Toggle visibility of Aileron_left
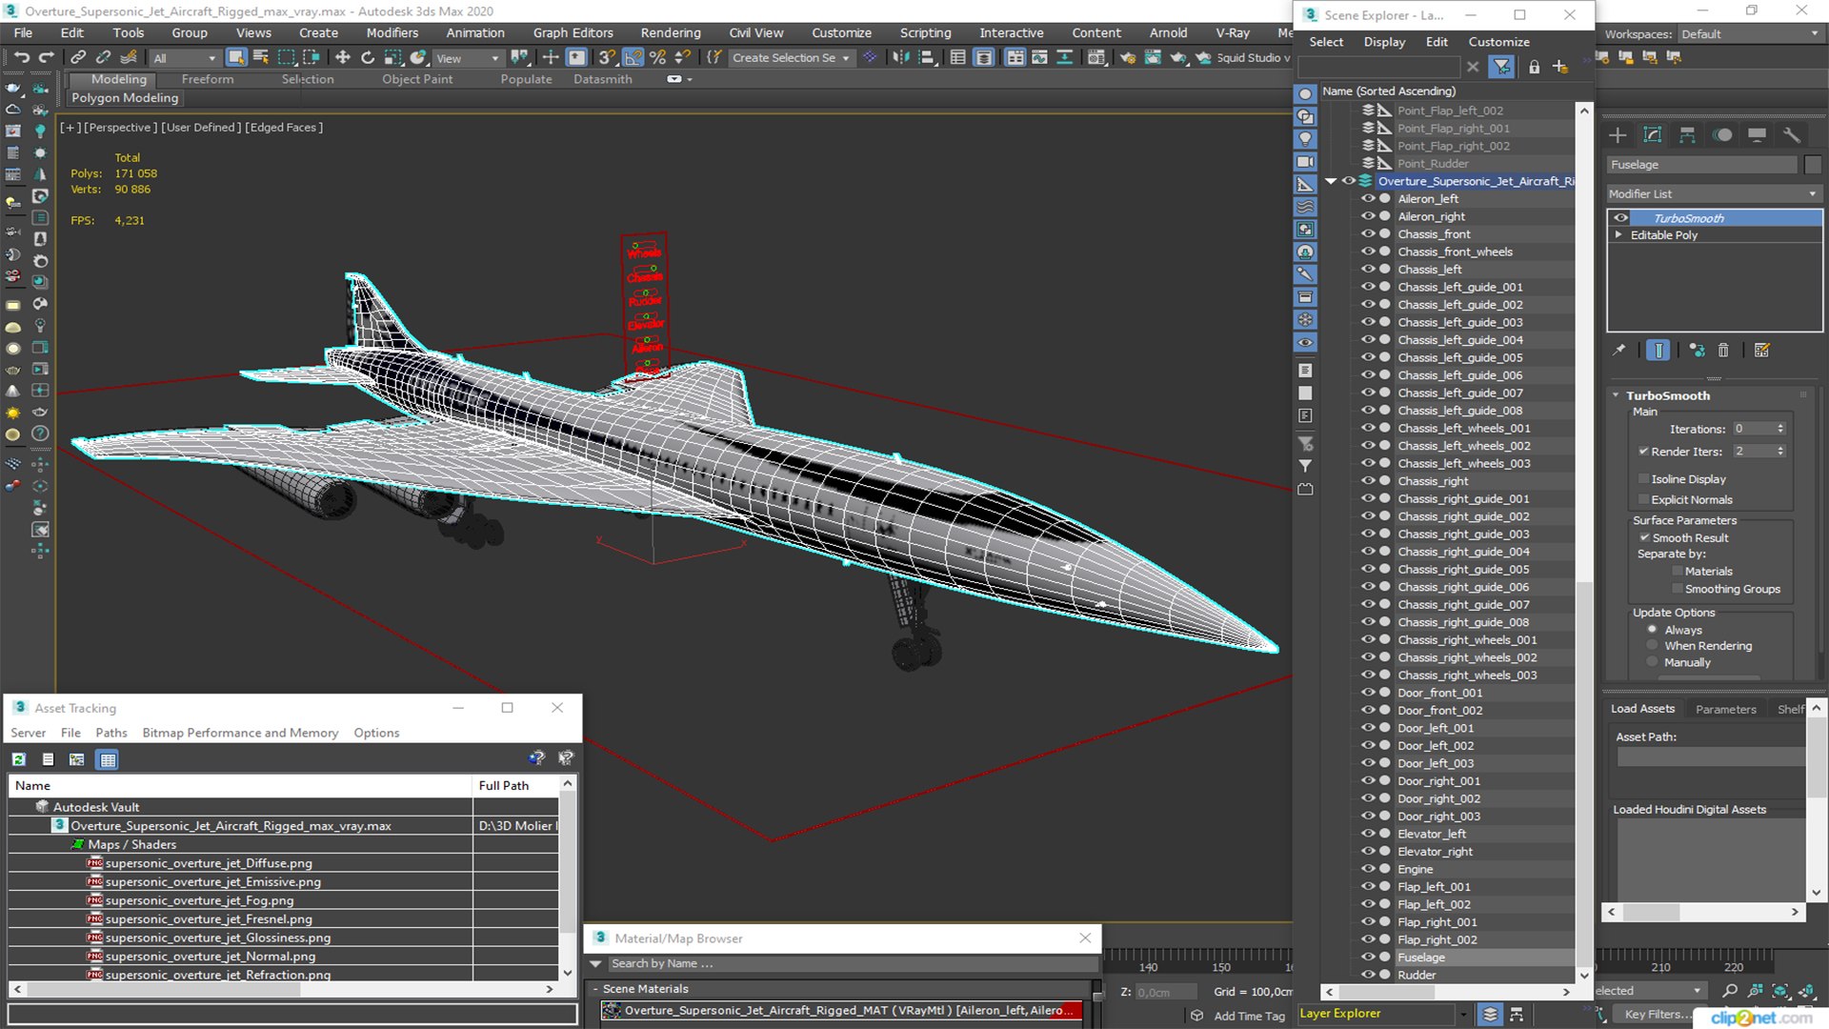 coord(1368,199)
